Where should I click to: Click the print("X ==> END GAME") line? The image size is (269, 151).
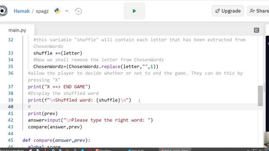tap(59, 87)
